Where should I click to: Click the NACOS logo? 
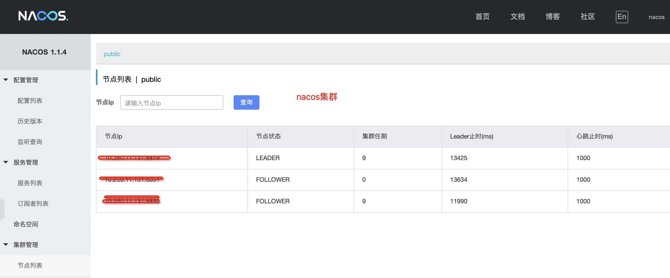point(43,16)
